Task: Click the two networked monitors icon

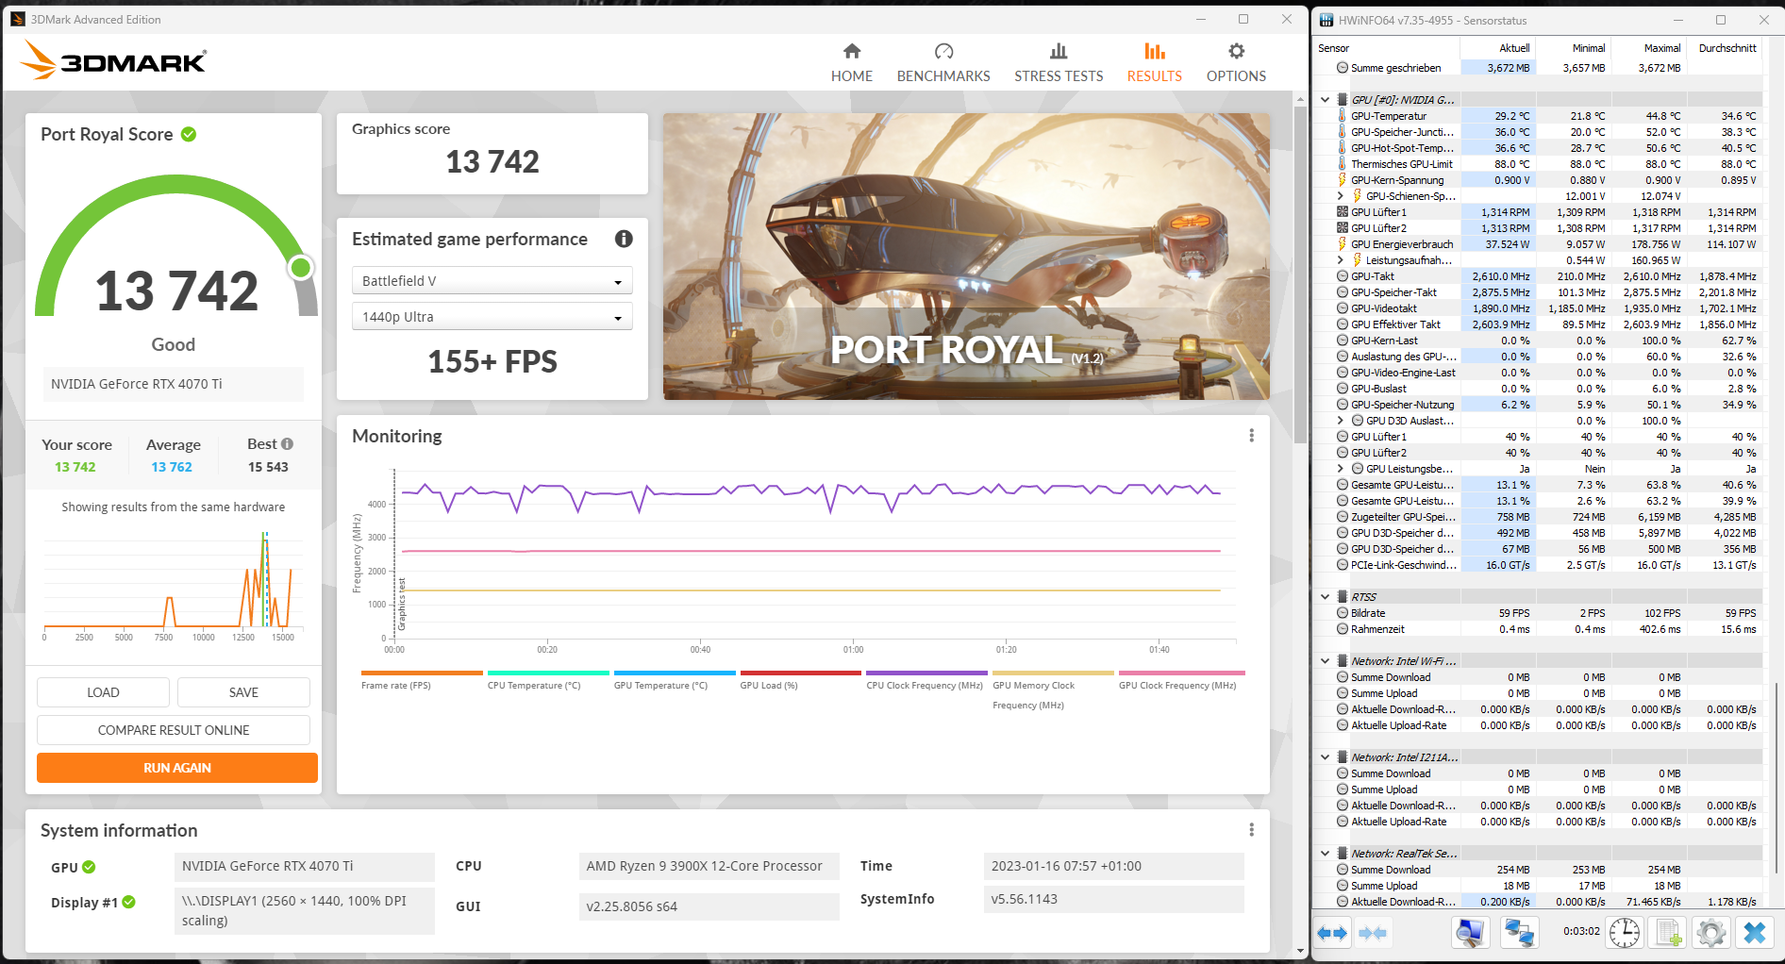Action: (x=1519, y=933)
